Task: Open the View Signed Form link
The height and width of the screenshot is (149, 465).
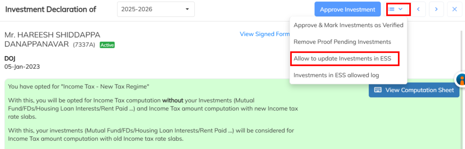Action: [265, 34]
